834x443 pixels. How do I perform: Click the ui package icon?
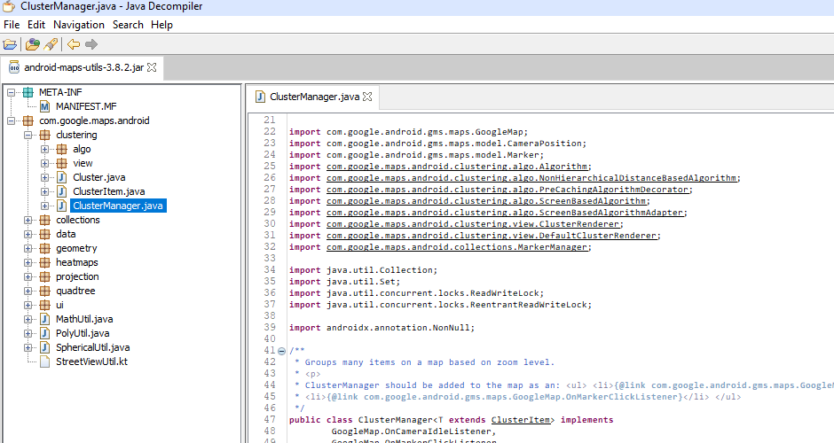coord(45,305)
